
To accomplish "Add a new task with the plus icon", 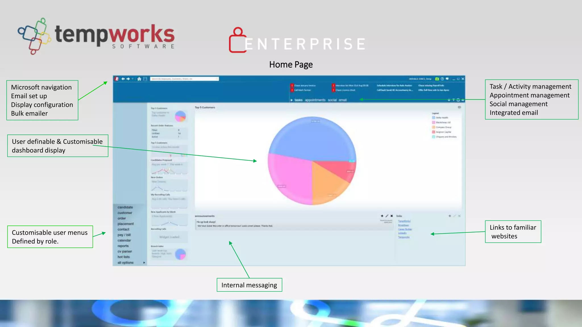I will point(449,100).
